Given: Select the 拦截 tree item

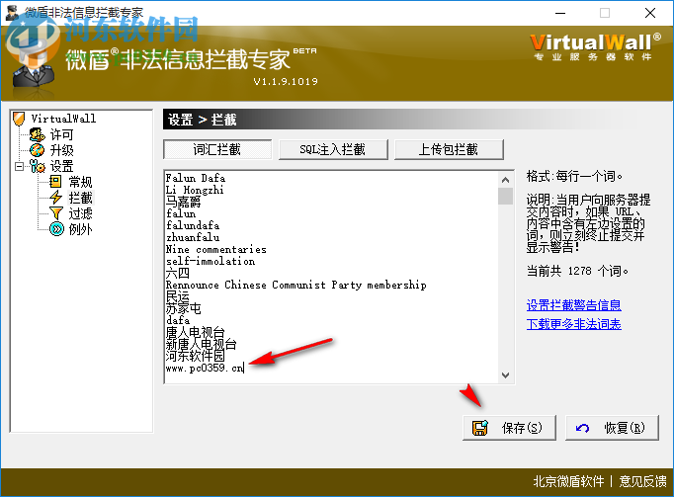Looking at the screenshot, I should coord(80,198).
